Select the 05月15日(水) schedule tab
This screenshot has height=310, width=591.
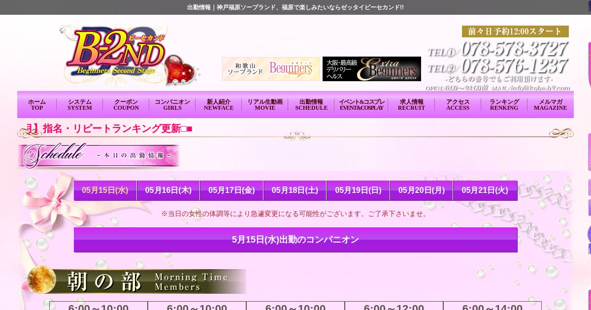[x=105, y=190]
